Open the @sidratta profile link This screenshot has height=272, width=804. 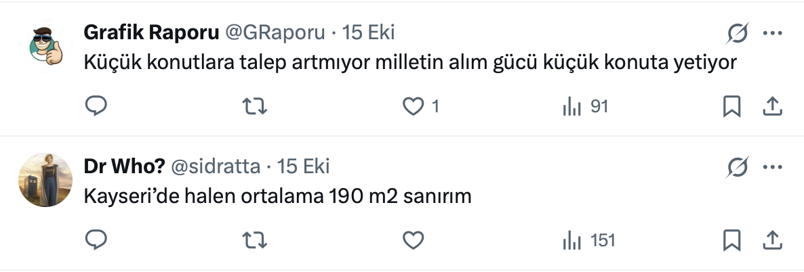point(219,166)
